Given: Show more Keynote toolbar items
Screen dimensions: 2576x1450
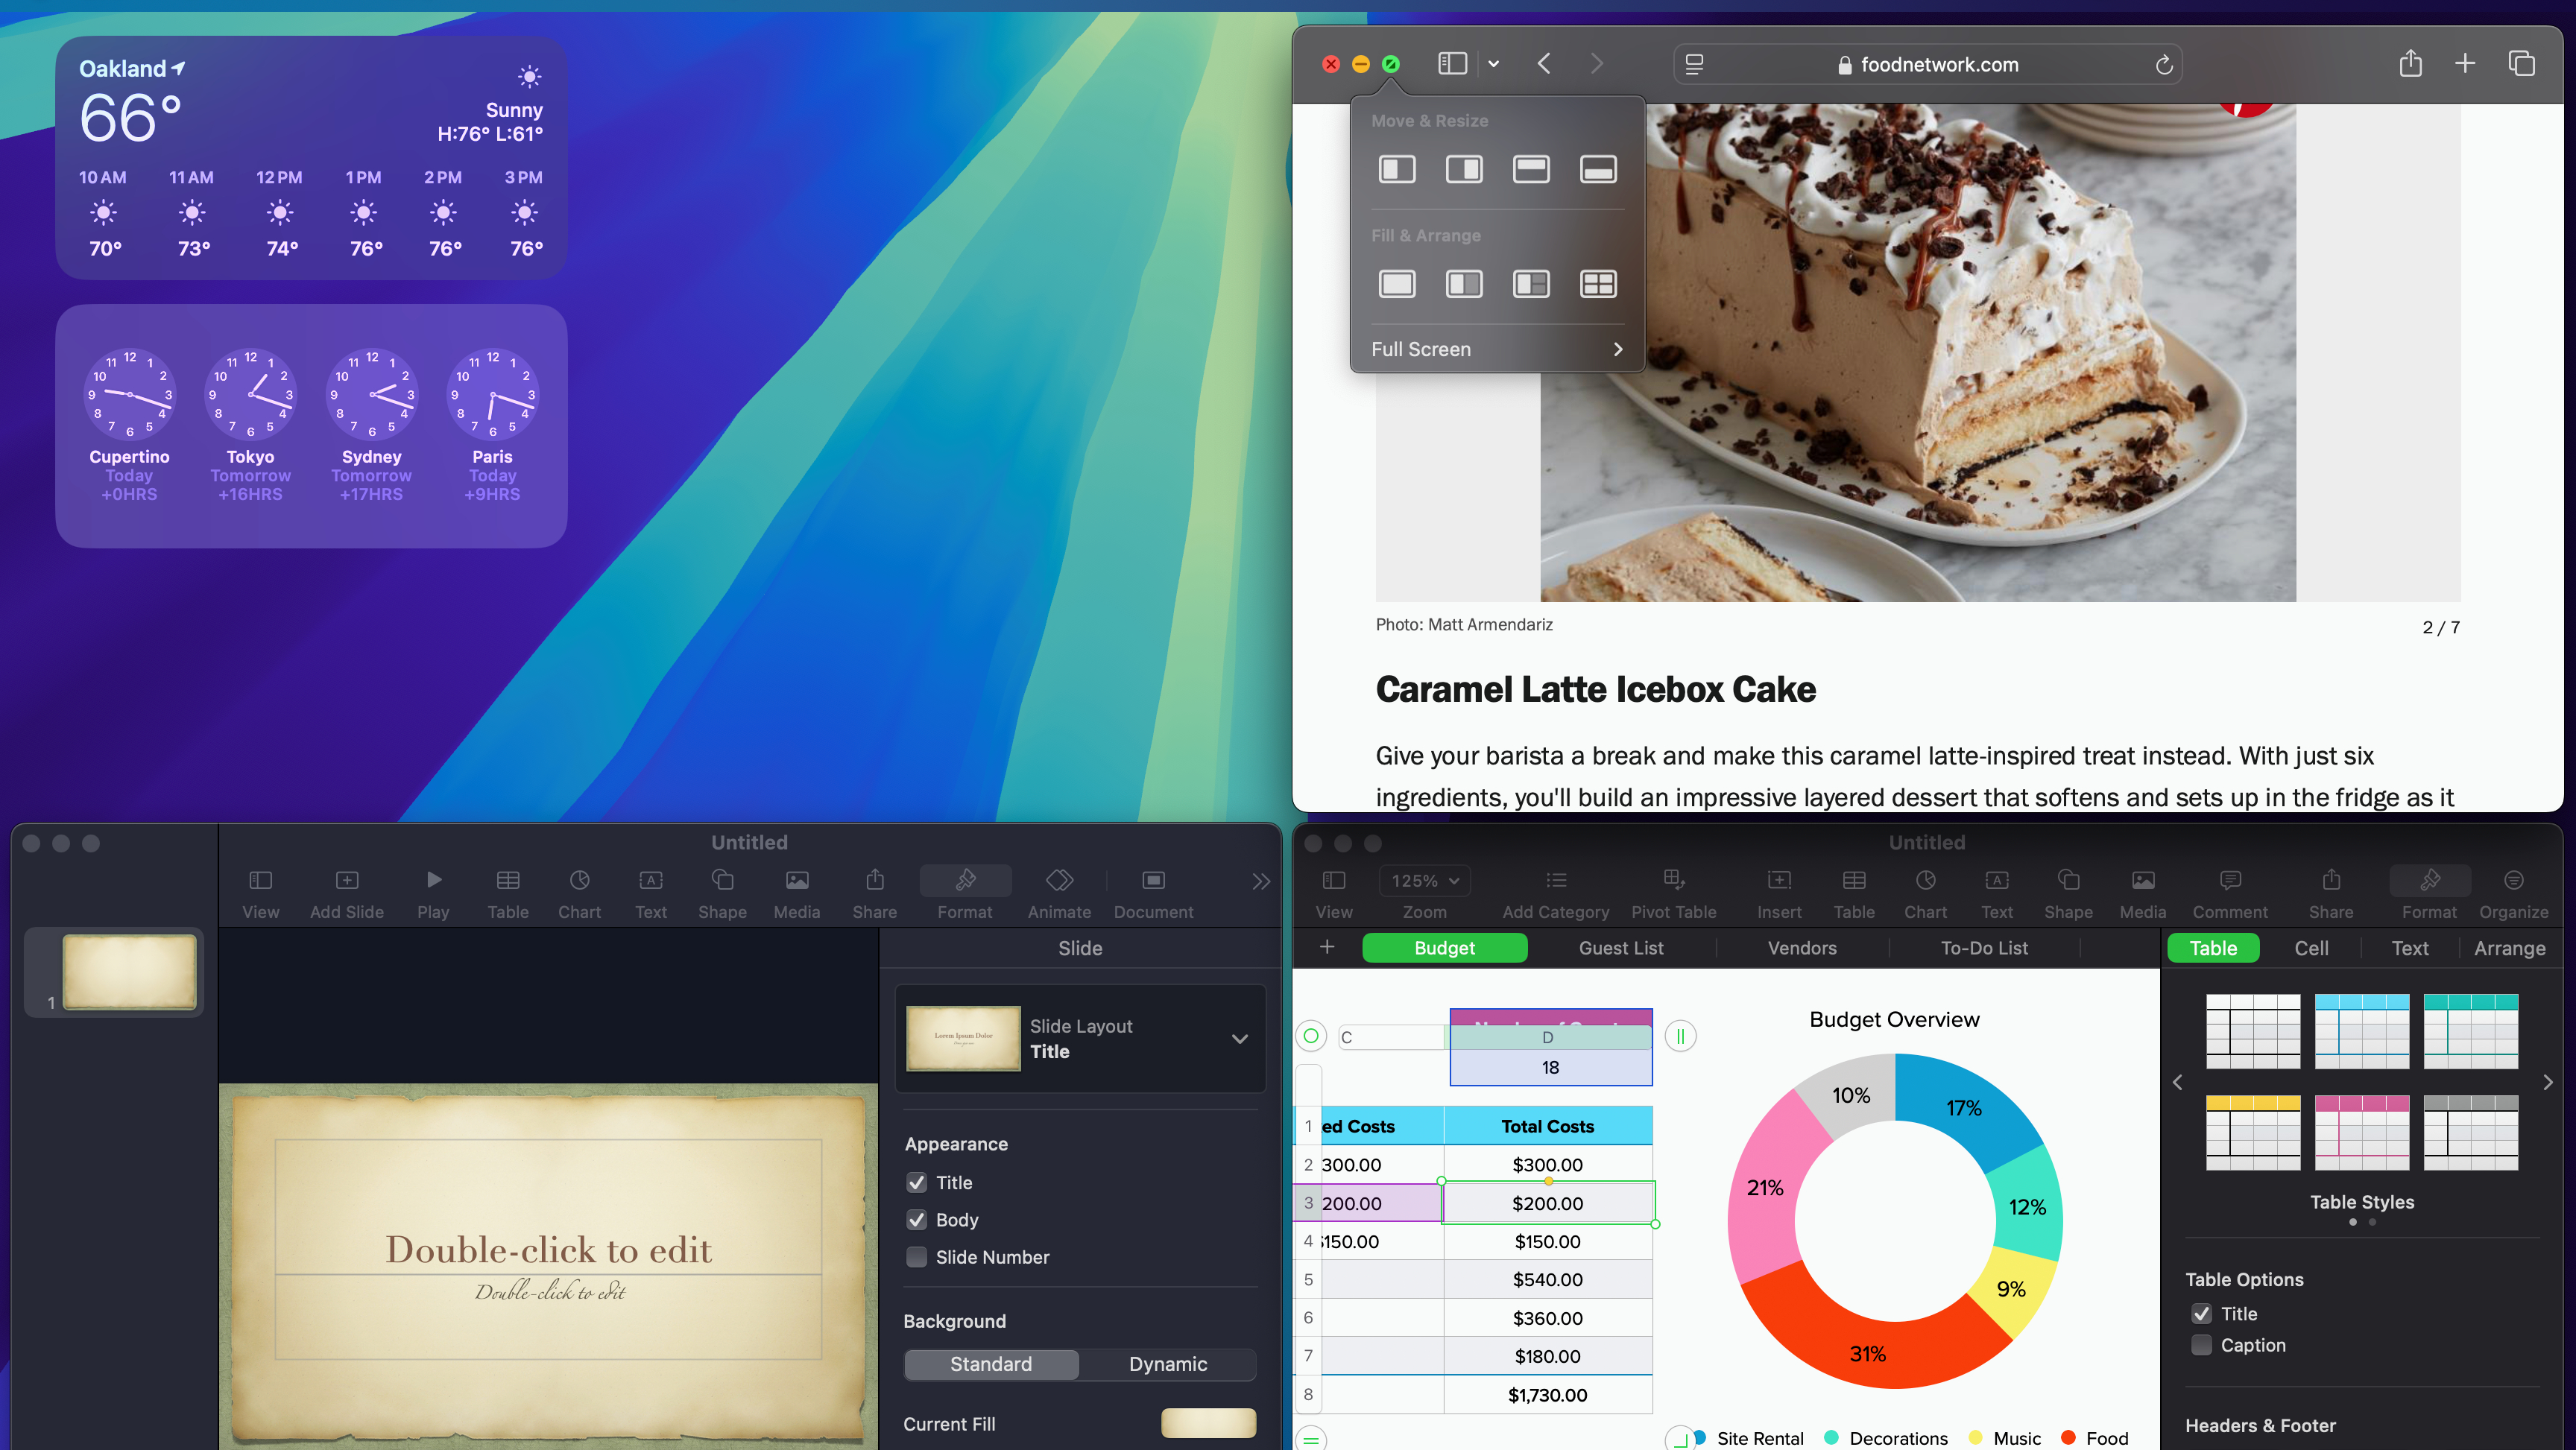Looking at the screenshot, I should click(1261, 881).
